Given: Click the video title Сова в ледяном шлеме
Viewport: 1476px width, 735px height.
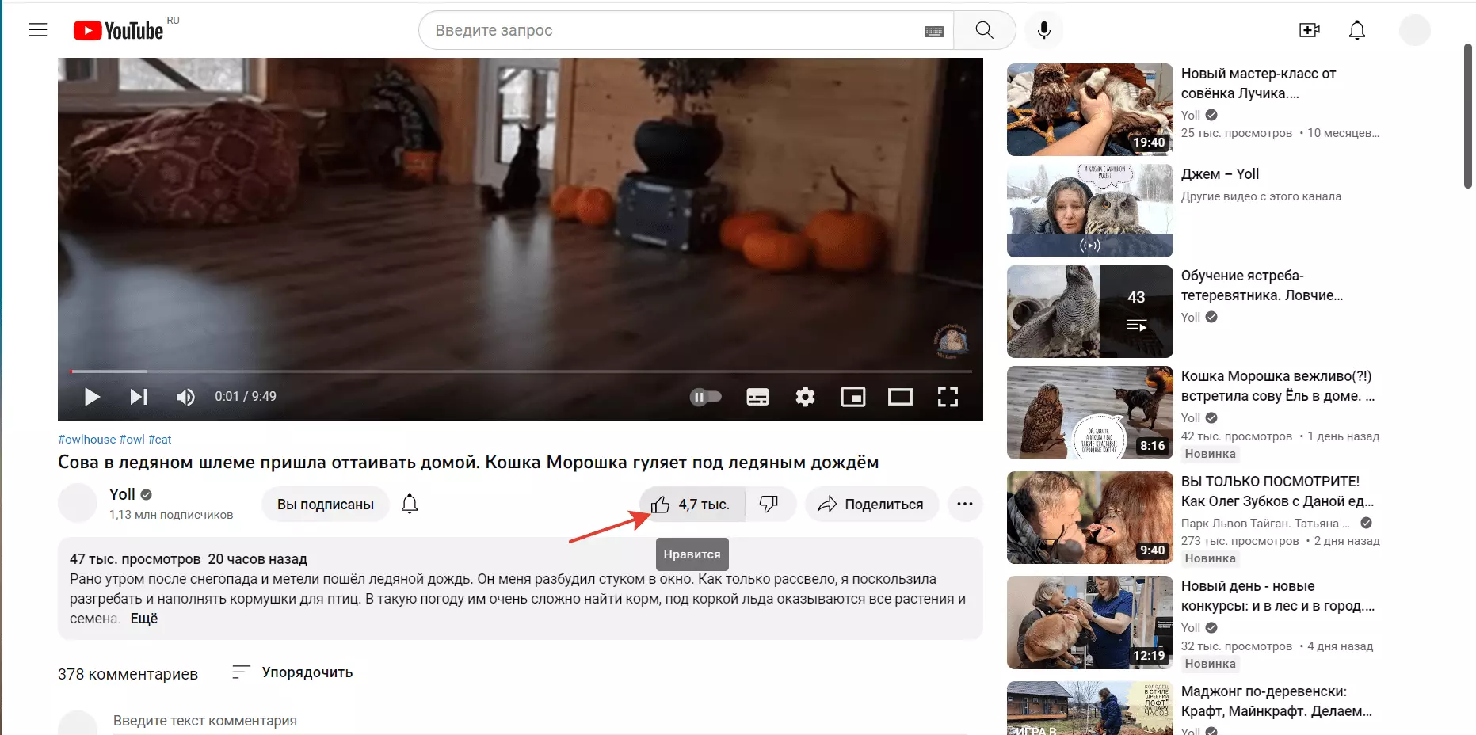Looking at the screenshot, I should [x=468, y=463].
